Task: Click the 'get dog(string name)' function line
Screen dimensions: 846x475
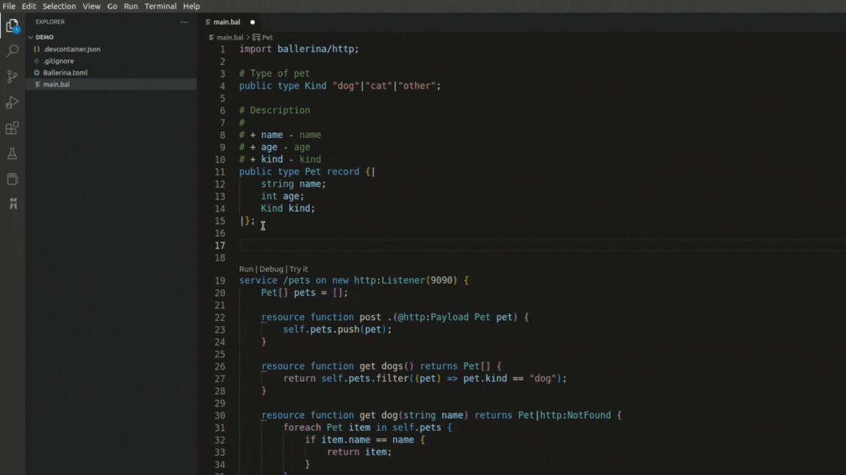Action: (x=441, y=415)
